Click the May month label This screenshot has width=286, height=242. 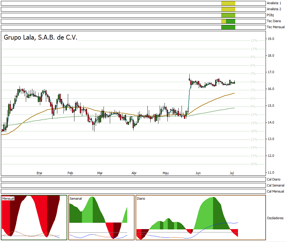click(166, 173)
